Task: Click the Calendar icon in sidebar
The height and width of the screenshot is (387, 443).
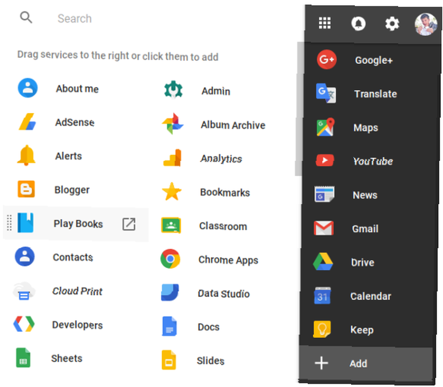Action: (x=323, y=295)
